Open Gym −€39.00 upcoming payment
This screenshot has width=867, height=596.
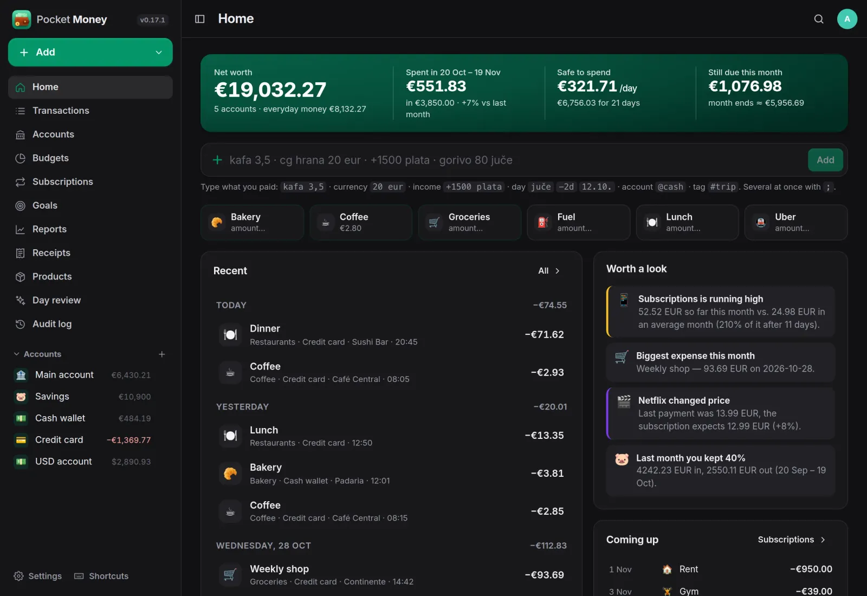pos(721,591)
